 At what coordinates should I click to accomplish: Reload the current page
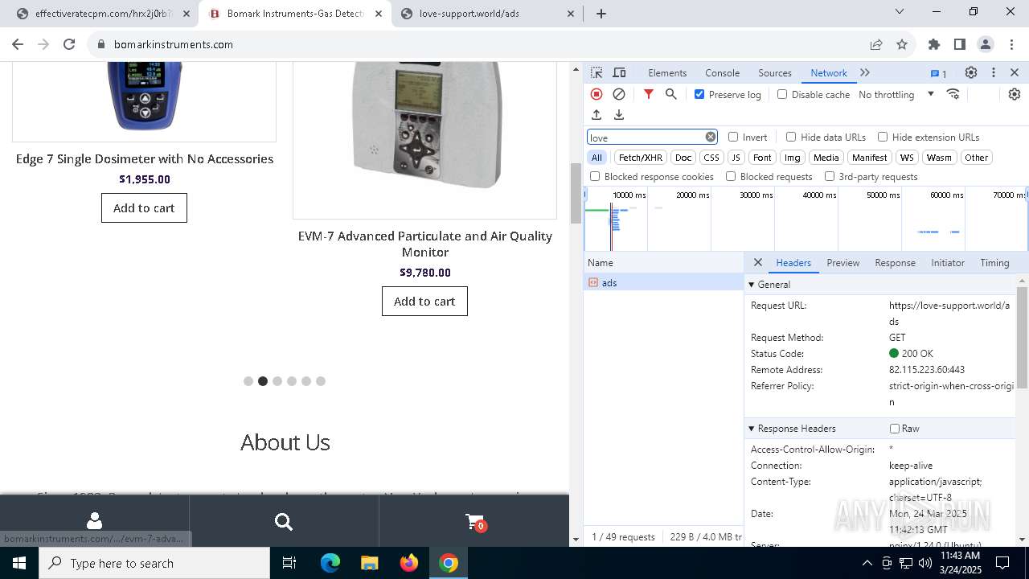coord(69,44)
